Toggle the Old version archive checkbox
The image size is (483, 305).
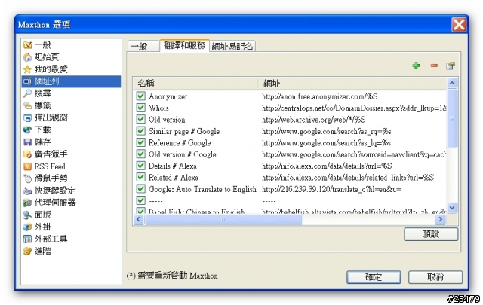[x=141, y=119]
